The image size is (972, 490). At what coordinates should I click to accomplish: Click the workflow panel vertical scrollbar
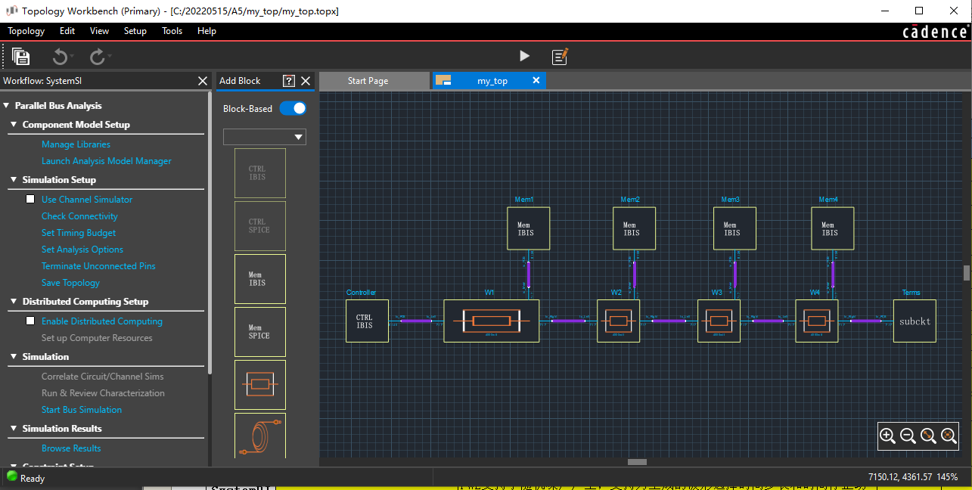(x=210, y=233)
